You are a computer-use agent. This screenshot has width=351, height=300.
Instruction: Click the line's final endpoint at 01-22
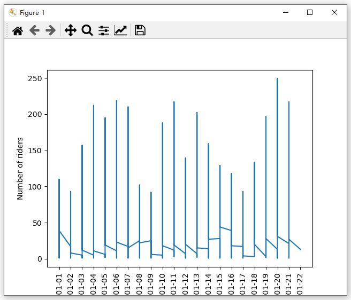300,249
